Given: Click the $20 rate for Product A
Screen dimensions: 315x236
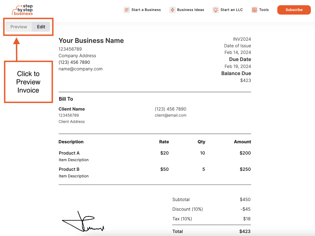Looking at the screenshot, I should point(164,153).
